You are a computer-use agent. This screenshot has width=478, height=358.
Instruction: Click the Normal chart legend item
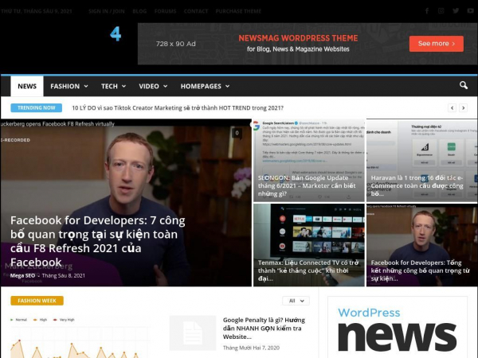coord(18,320)
